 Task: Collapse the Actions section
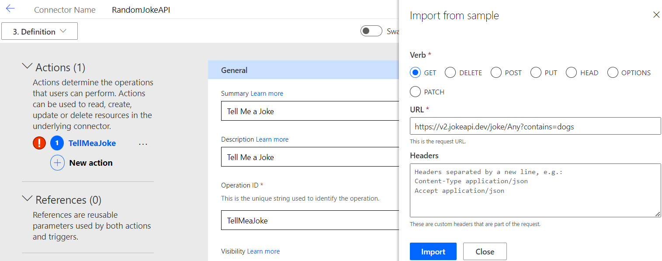click(x=27, y=67)
